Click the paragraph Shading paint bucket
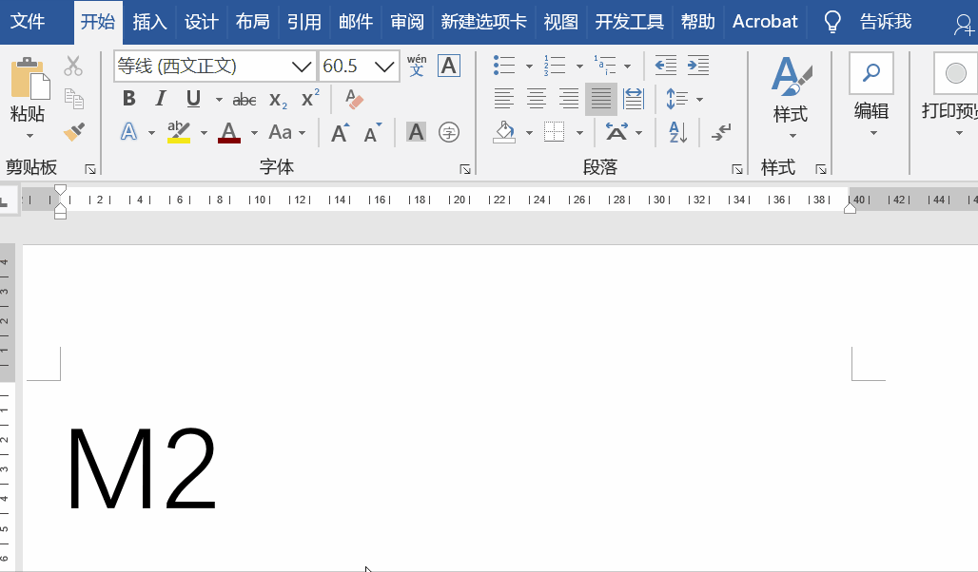The height and width of the screenshot is (572, 978). click(x=504, y=132)
